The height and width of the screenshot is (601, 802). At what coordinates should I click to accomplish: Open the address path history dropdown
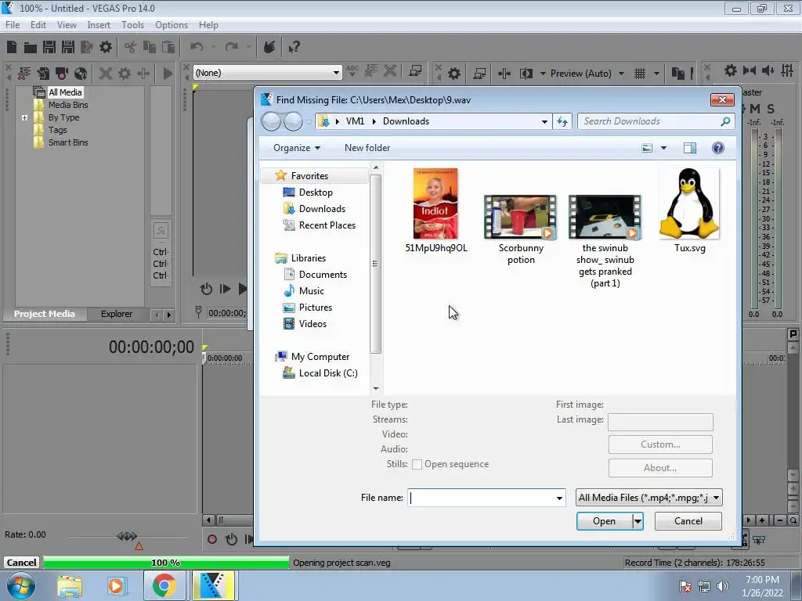(x=544, y=121)
